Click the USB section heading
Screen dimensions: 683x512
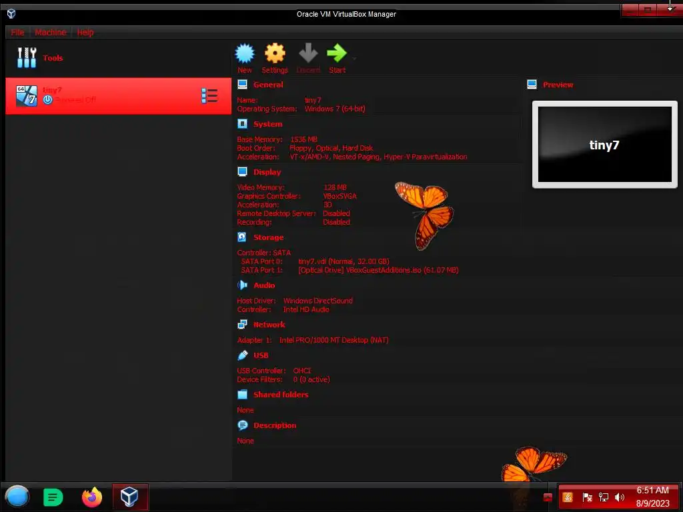[x=261, y=355]
